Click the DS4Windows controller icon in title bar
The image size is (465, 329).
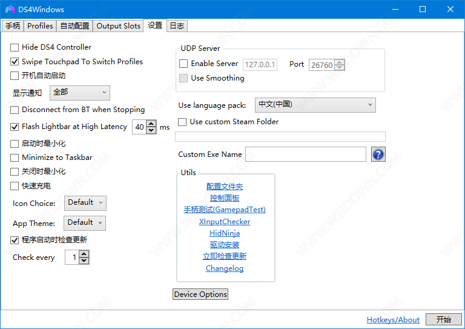pyautogui.click(x=10, y=9)
